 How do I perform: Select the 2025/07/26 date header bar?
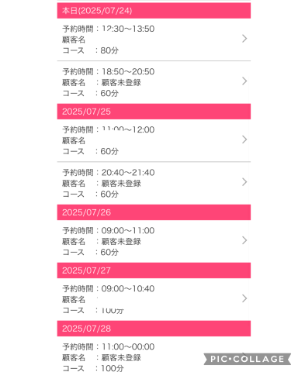[154, 212]
